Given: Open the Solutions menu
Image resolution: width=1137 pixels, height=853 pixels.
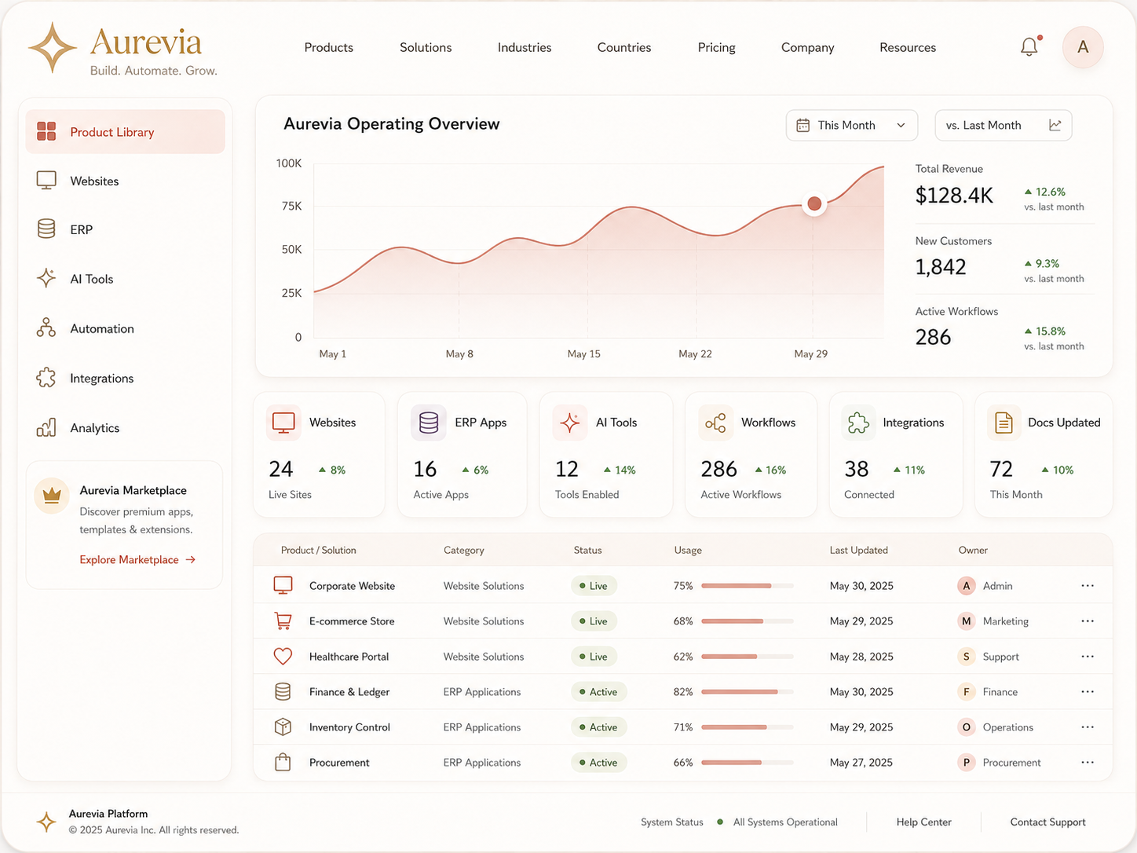Looking at the screenshot, I should (426, 47).
